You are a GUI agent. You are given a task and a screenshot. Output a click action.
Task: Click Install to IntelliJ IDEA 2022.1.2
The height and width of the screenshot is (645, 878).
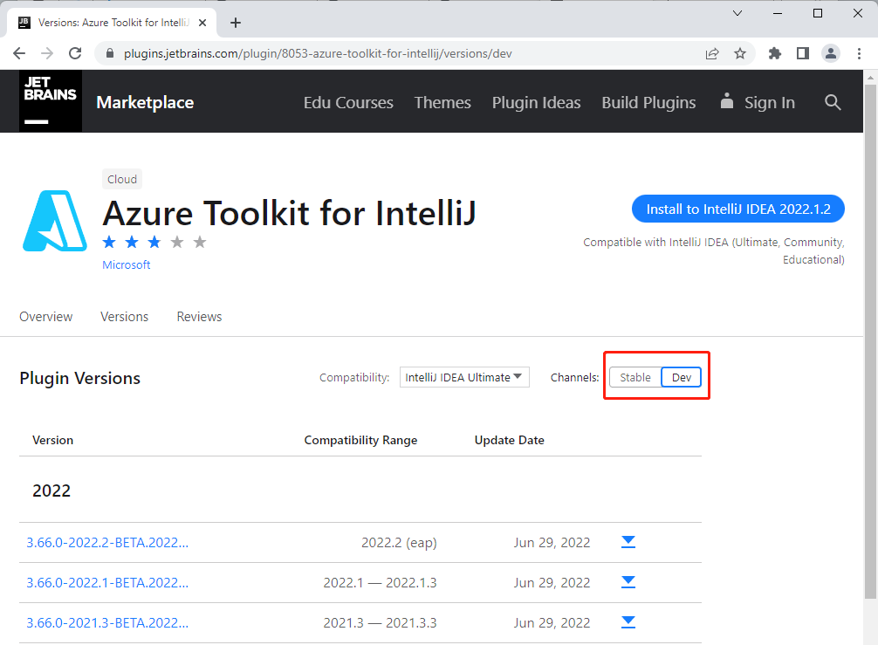(x=738, y=209)
